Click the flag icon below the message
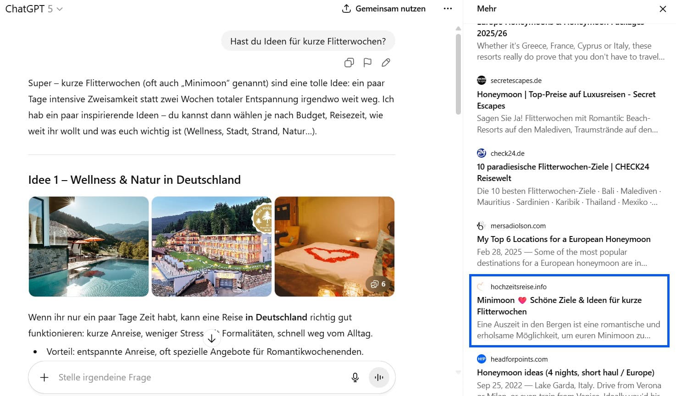The image size is (676, 396). (367, 62)
